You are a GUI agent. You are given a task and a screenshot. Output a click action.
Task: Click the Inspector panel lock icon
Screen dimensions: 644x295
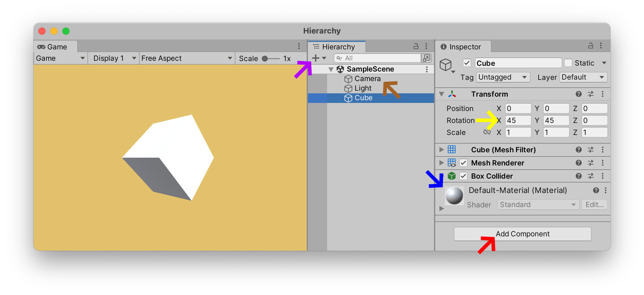coord(590,46)
